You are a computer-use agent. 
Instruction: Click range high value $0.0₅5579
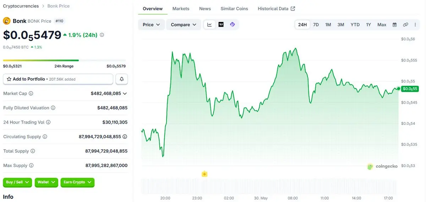(116, 66)
